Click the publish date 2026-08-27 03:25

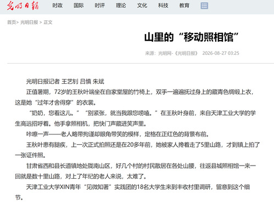pos(221,53)
